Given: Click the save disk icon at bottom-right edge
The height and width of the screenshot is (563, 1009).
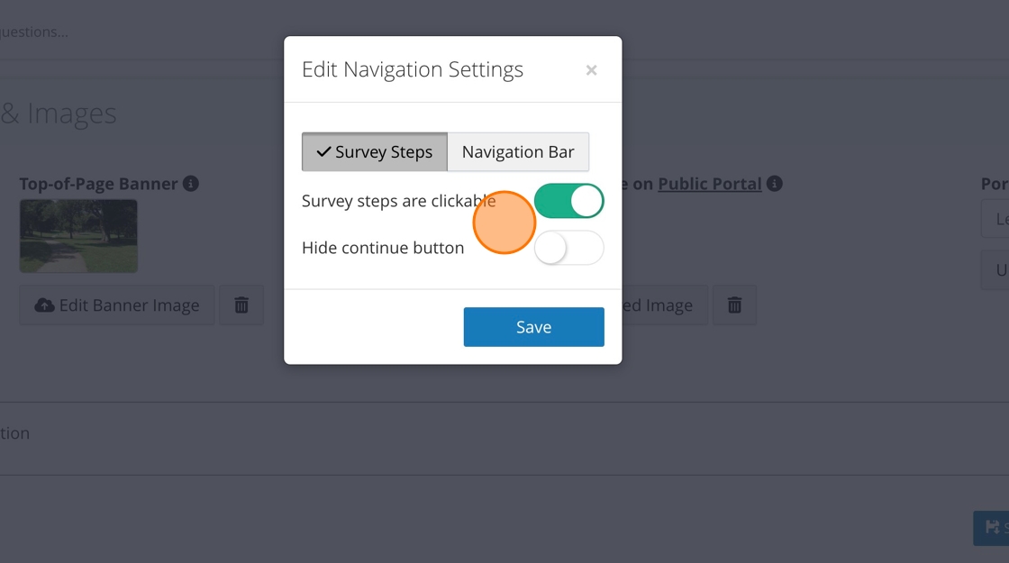Looking at the screenshot, I should tap(992, 528).
